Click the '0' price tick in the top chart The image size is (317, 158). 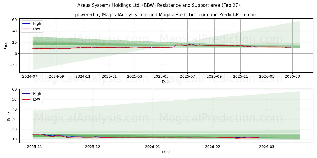tap(16, 54)
